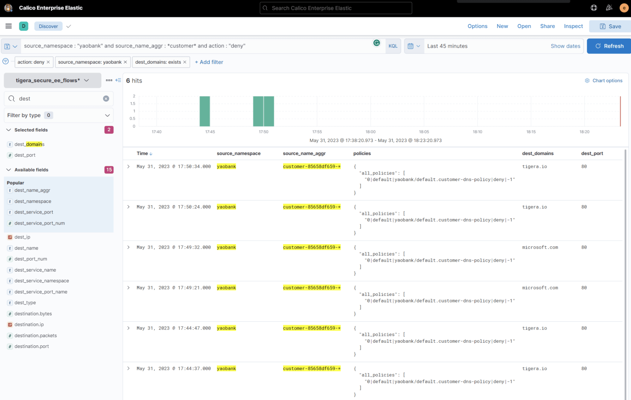The width and height of the screenshot is (631, 400).
Task: Click New in the top menu
Action: pyautogui.click(x=502, y=26)
